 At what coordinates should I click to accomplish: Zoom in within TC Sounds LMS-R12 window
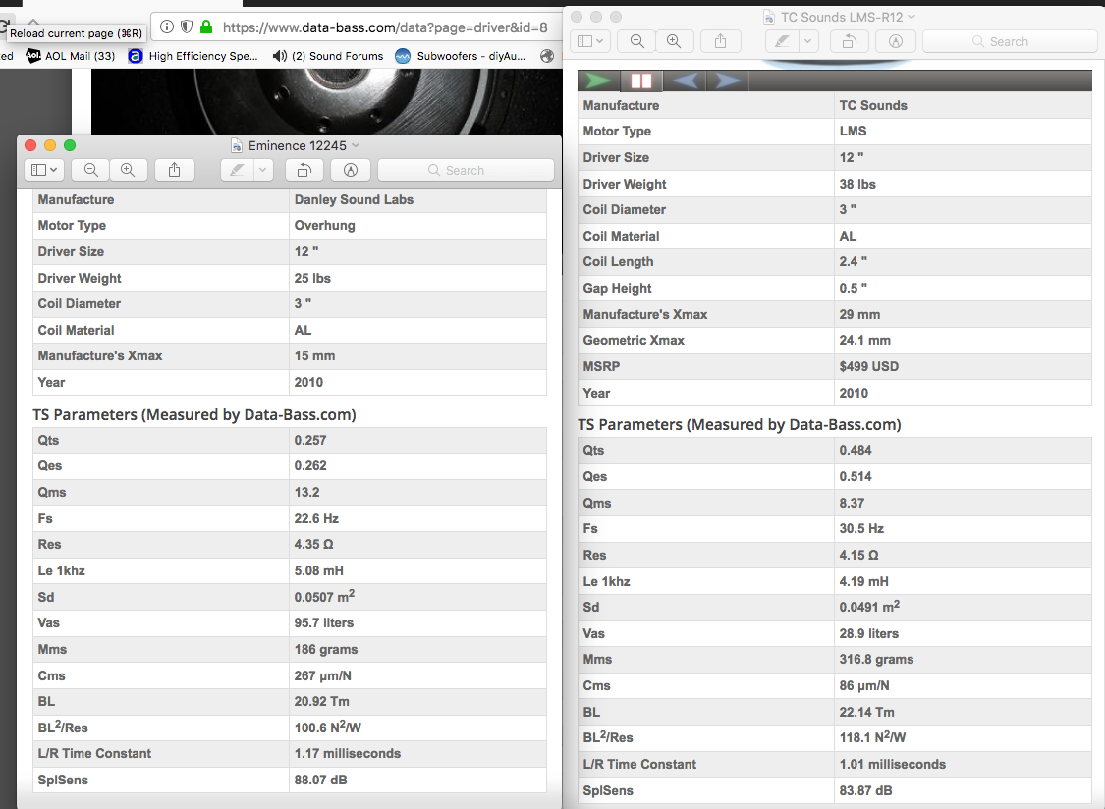pyautogui.click(x=674, y=41)
